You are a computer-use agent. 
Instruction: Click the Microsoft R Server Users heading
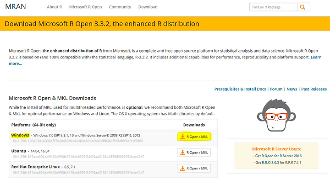point(276,149)
